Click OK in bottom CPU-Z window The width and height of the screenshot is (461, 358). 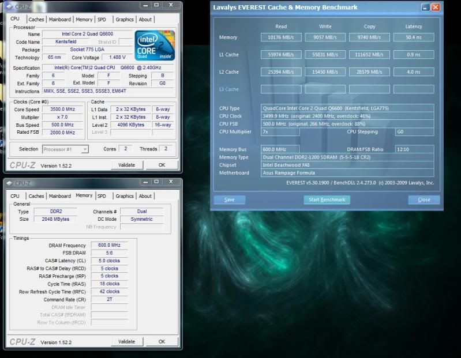pyautogui.click(x=162, y=341)
